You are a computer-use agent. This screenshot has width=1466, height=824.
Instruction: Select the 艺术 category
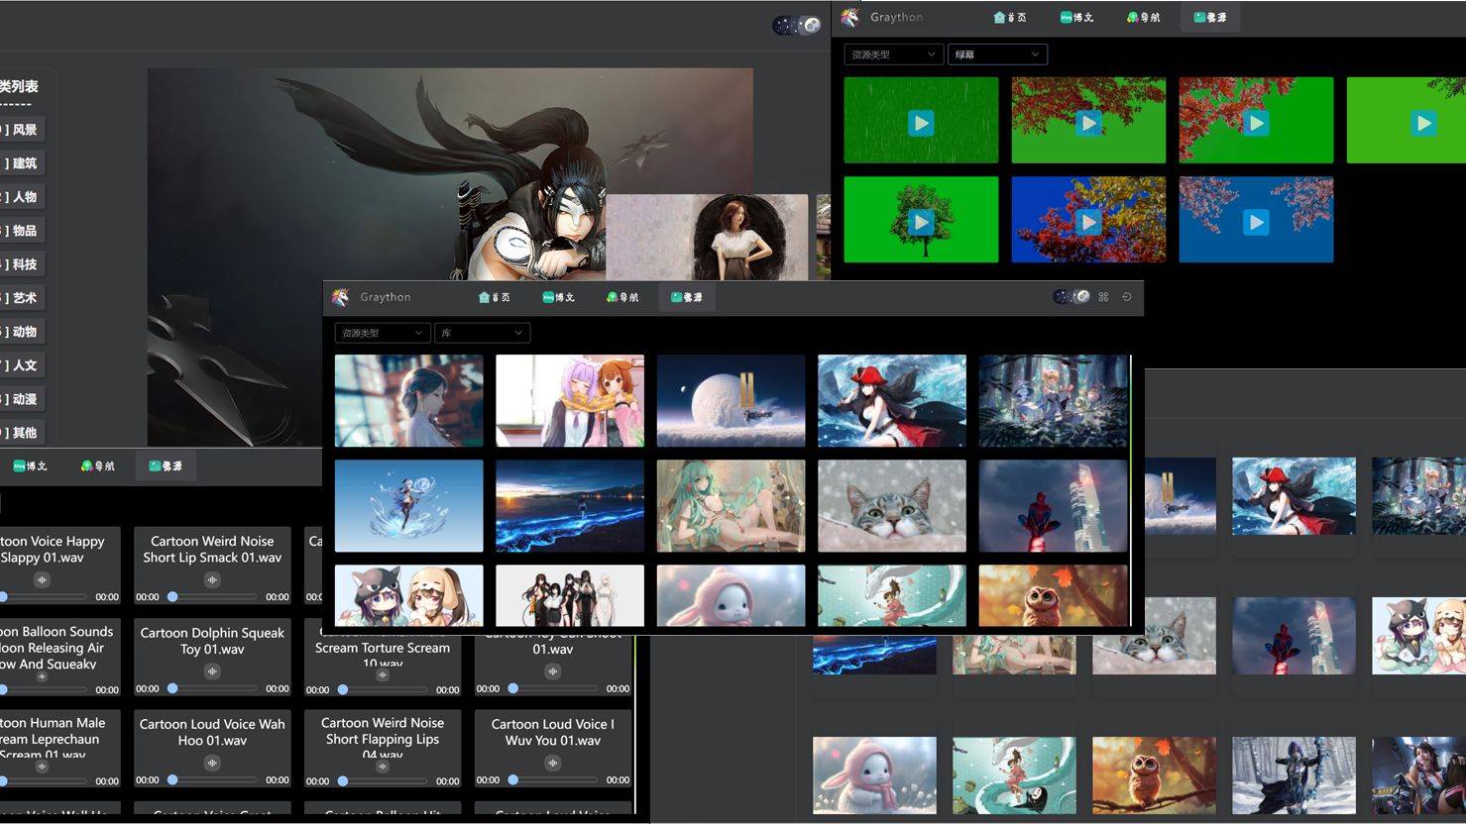[x=22, y=298]
